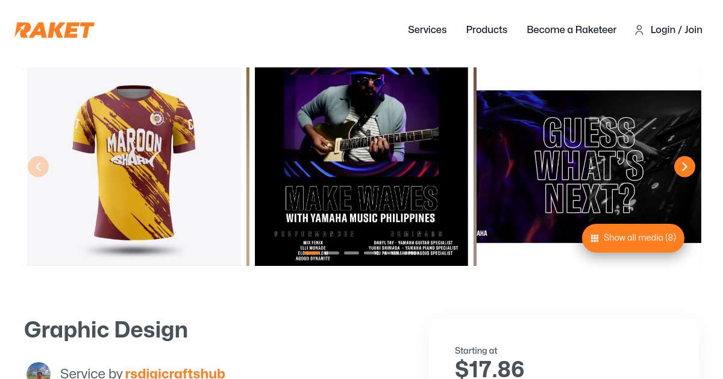Go to Become a Raketeer

click(572, 29)
